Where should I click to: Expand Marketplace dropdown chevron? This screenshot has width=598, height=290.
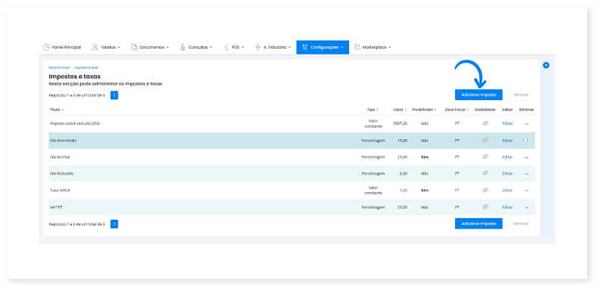coord(389,47)
